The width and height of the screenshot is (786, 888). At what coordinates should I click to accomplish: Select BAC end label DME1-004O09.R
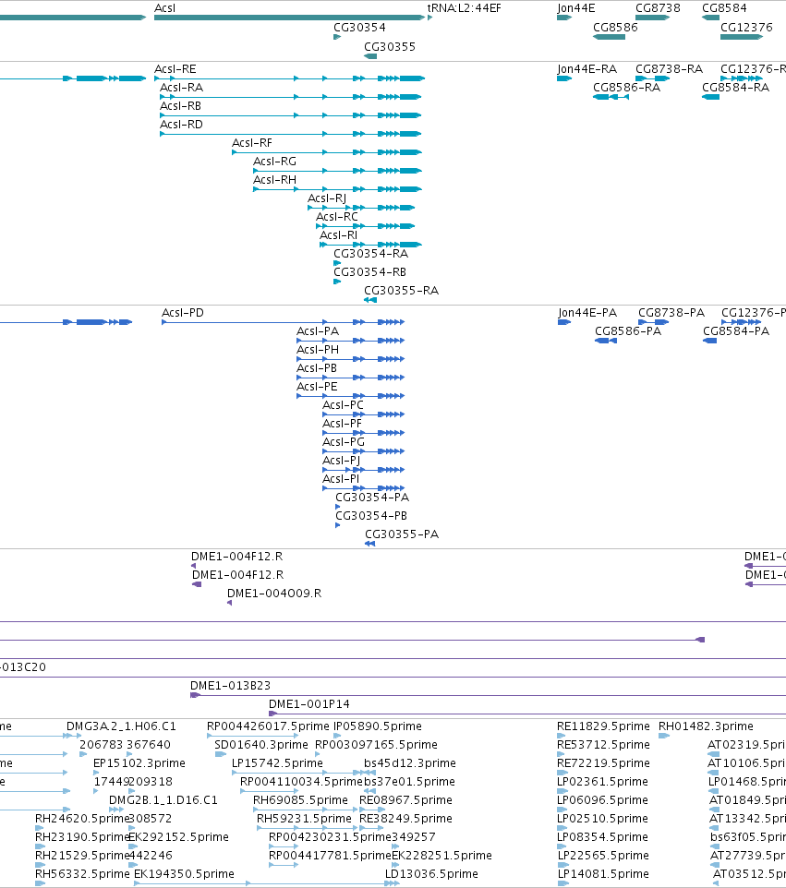point(274,594)
